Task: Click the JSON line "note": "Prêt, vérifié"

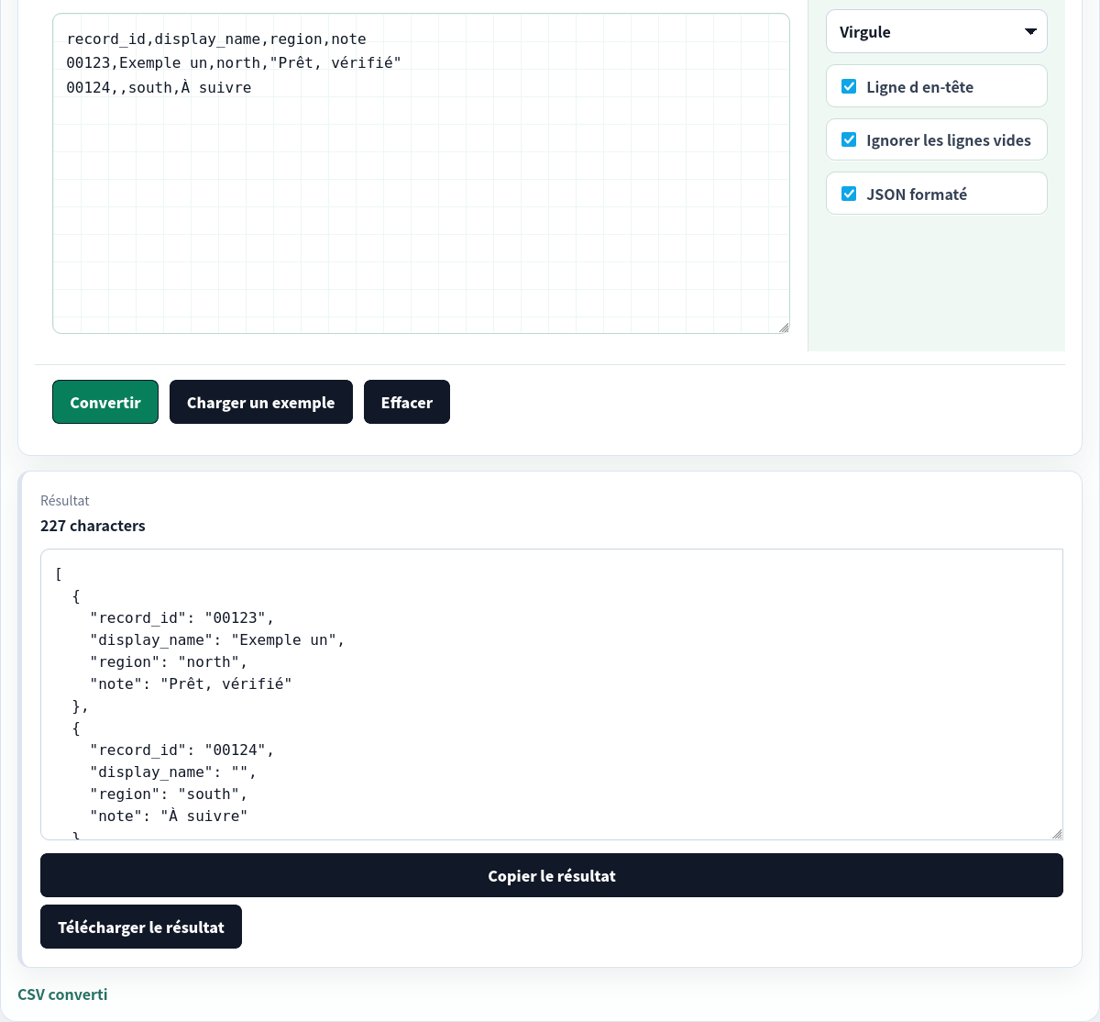Action: (191, 684)
